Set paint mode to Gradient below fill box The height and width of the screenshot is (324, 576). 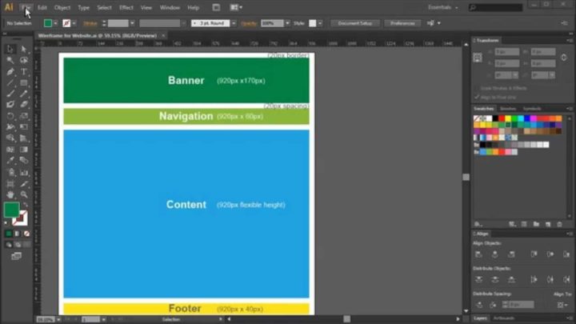(18, 234)
